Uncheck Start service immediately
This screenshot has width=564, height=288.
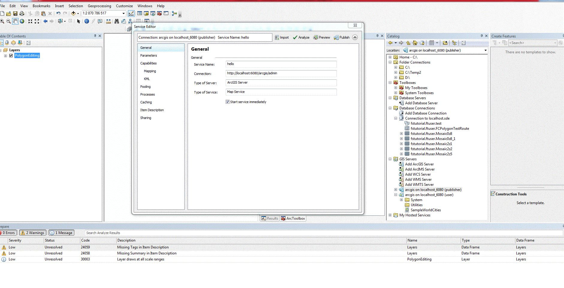pos(227,102)
